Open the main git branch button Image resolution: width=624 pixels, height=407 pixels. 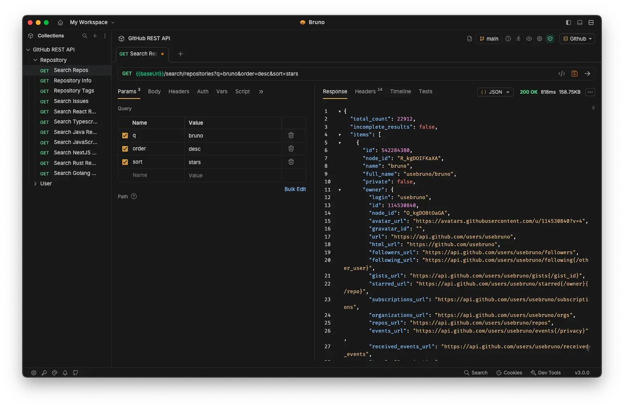click(x=489, y=39)
